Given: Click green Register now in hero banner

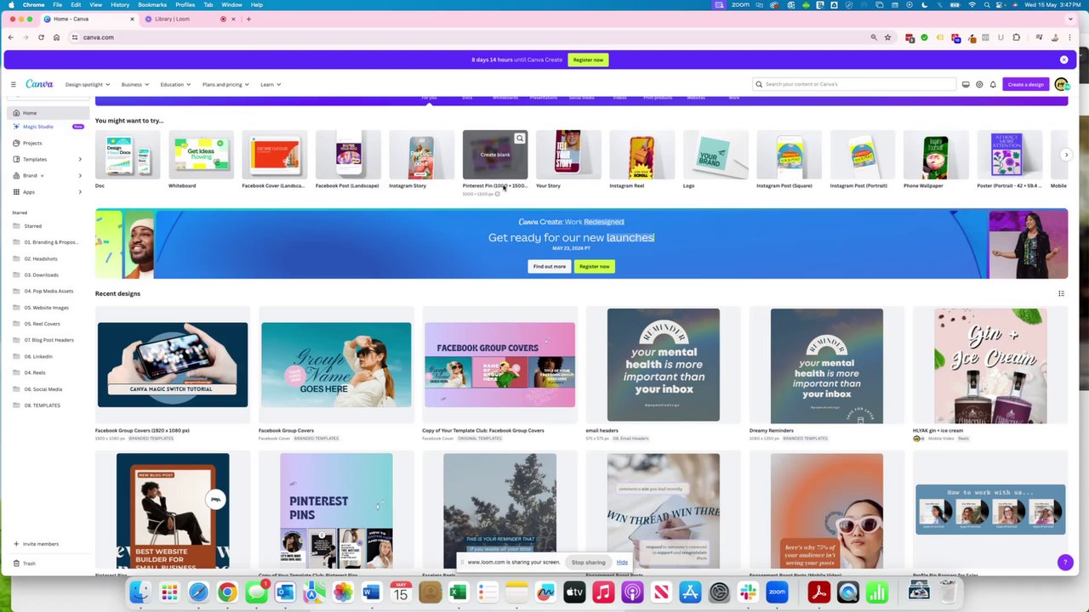Looking at the screenshot, I should click(x=594, y=266).
